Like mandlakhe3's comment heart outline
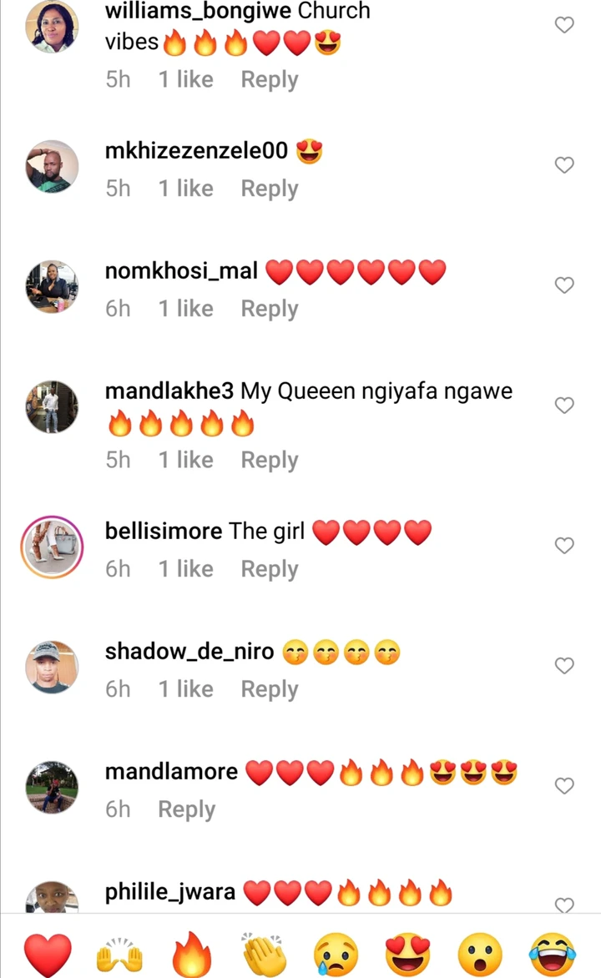 coord(564,406)
